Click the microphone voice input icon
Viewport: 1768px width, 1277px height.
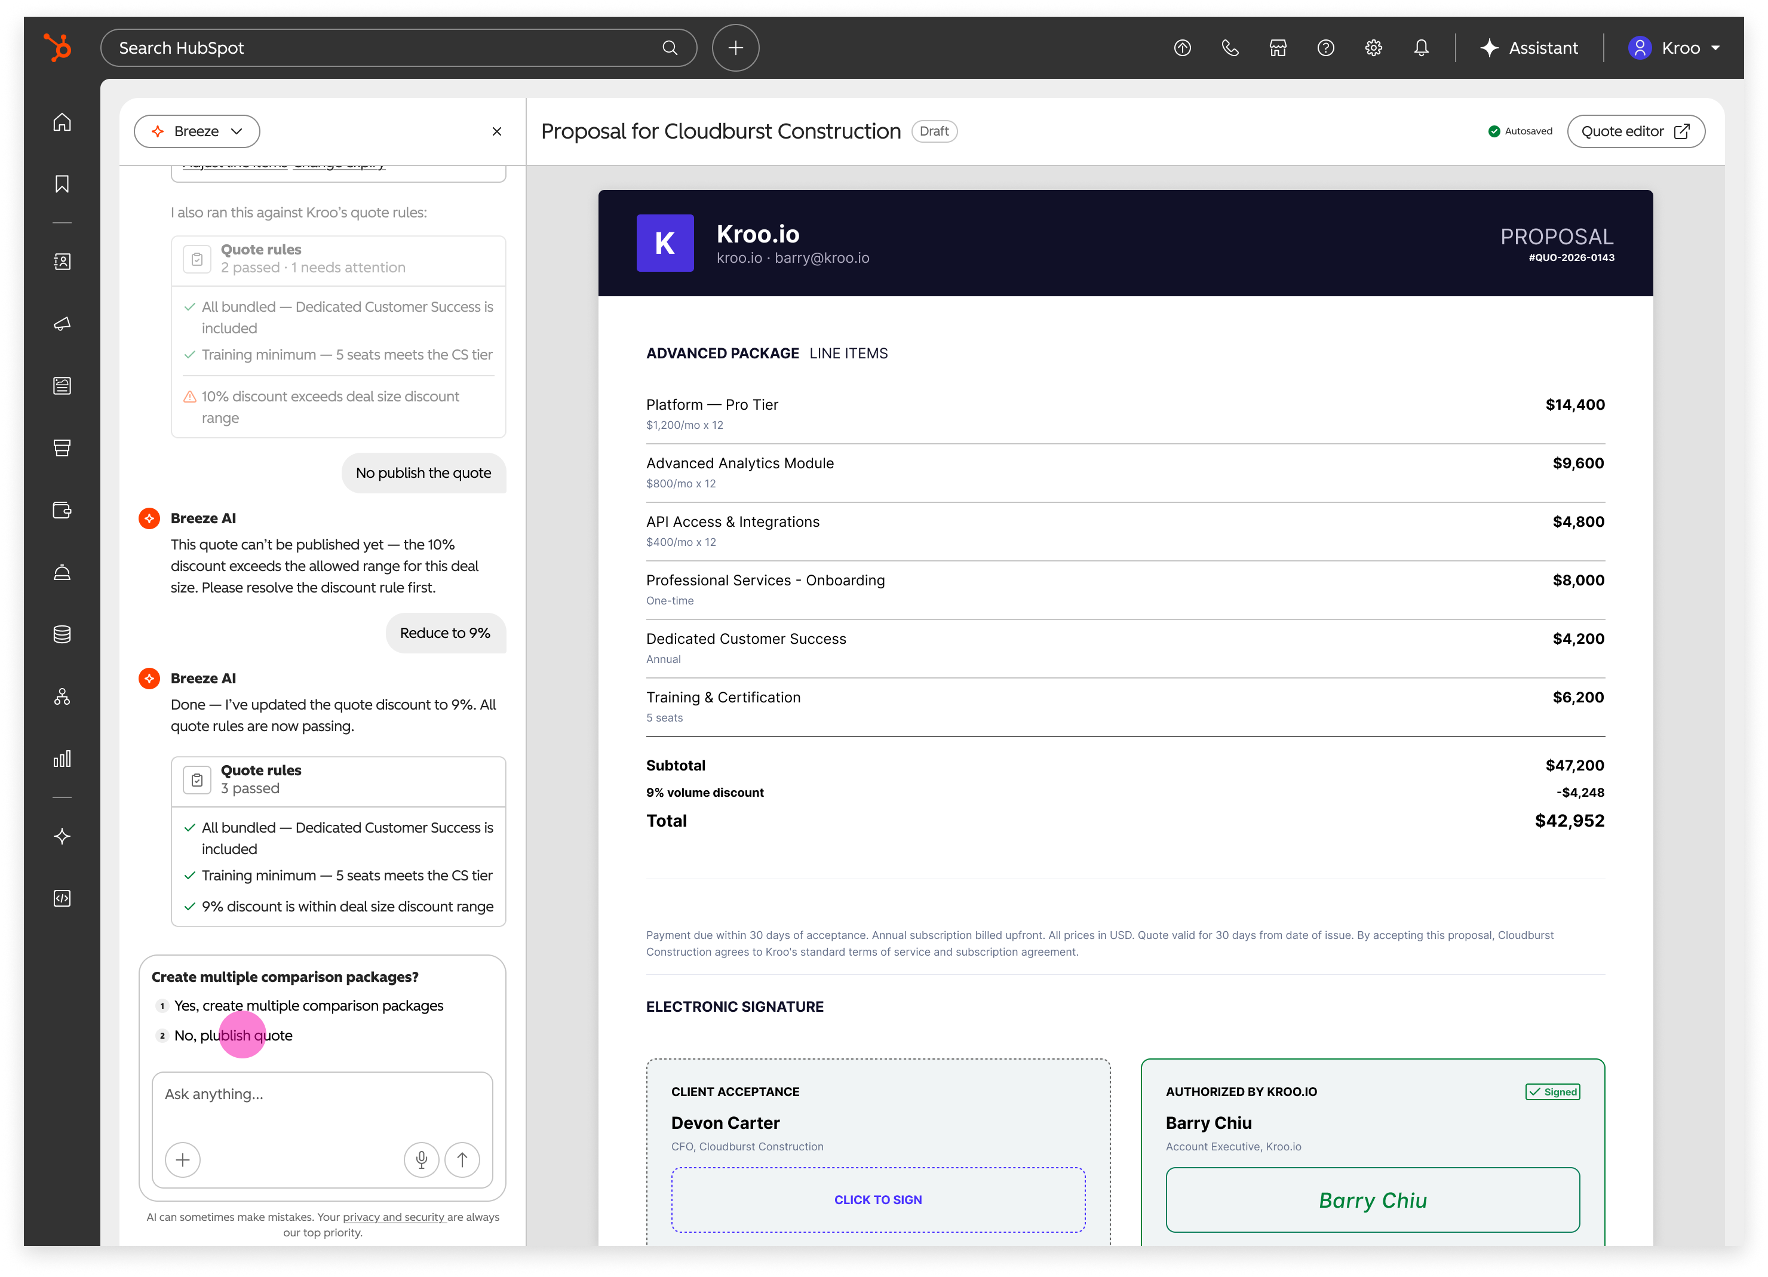(422, 1159)
